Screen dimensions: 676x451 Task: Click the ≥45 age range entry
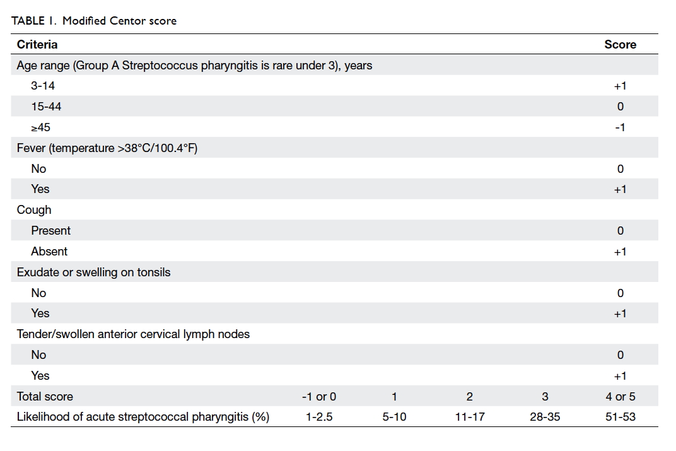click(x=40, y=127)
